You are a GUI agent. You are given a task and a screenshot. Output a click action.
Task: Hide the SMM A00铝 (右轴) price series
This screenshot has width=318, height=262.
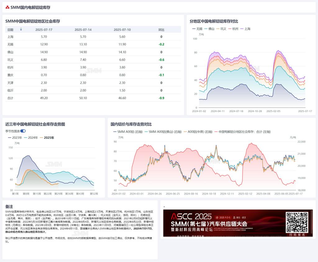click(x=128, y=132)
